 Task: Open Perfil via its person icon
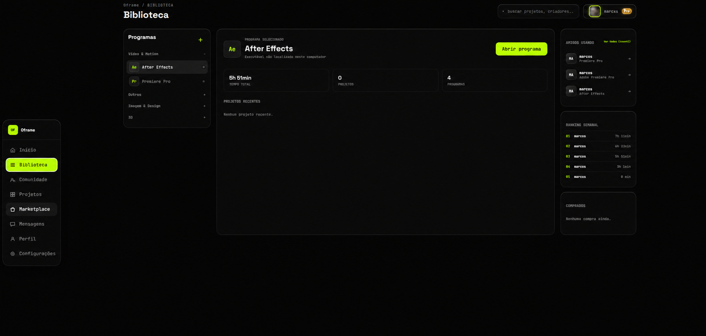(13, 239)
